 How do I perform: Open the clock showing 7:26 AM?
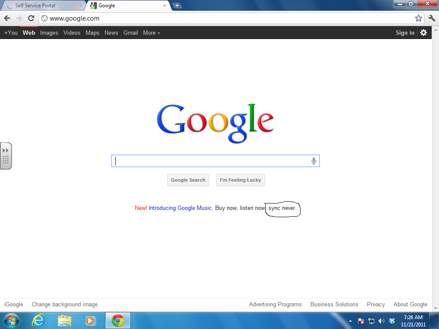pos(413,320)
